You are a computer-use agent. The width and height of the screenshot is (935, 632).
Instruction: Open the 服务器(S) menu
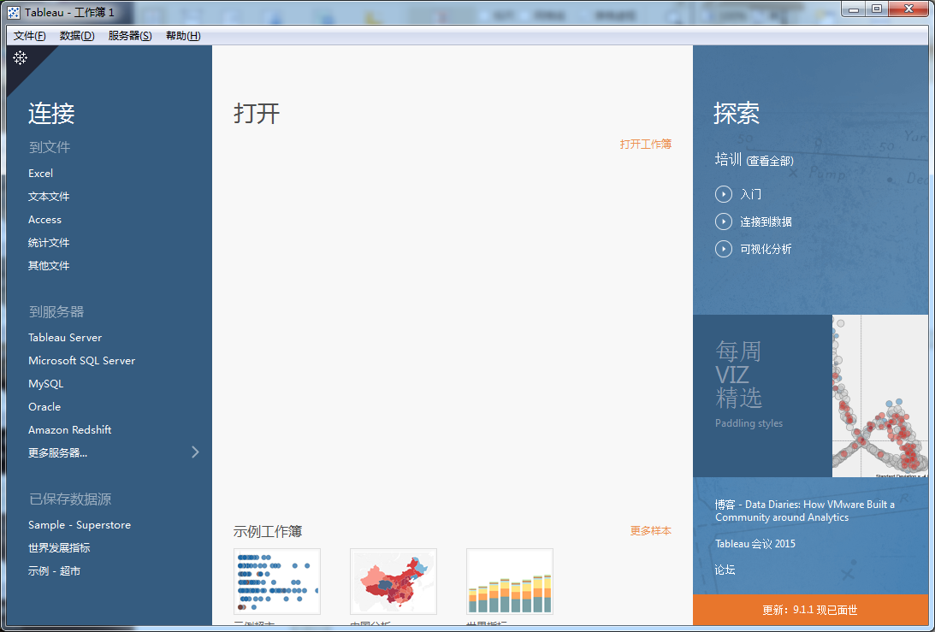(x=130, y=36)
